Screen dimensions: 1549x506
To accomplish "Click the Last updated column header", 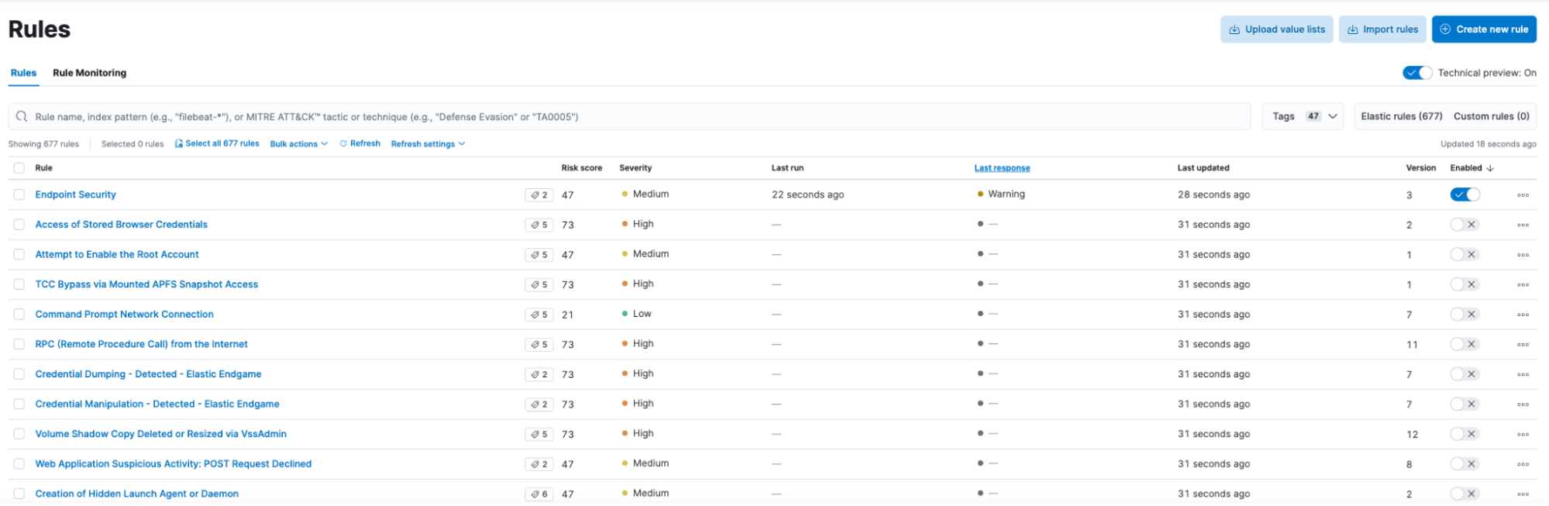I will click(1203, 168).
